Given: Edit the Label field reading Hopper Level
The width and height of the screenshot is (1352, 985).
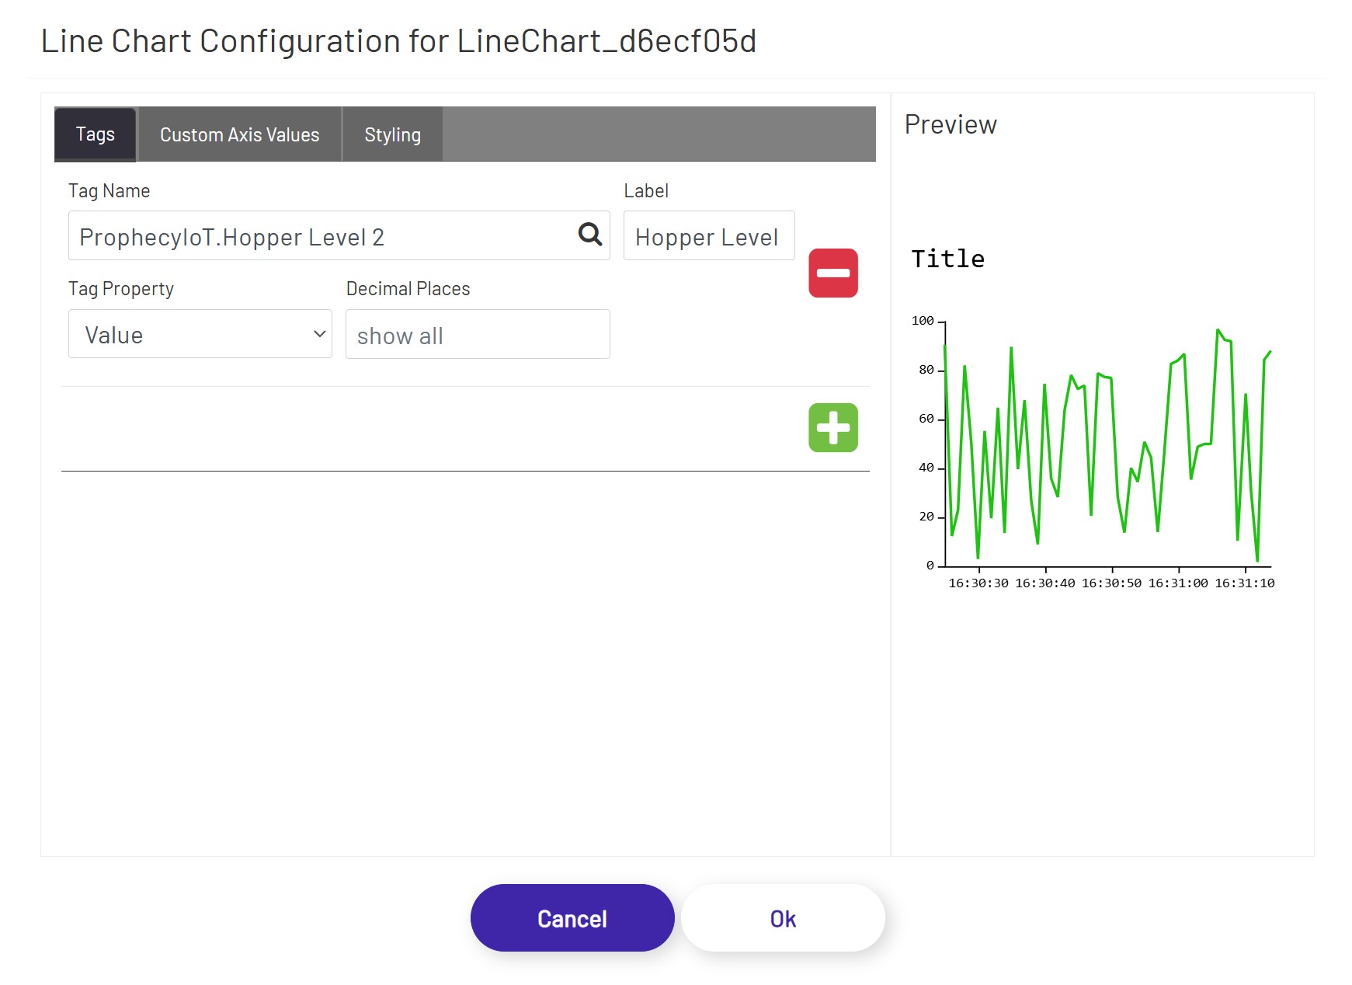Looking at the screenshot, I should tap(707, 235).
